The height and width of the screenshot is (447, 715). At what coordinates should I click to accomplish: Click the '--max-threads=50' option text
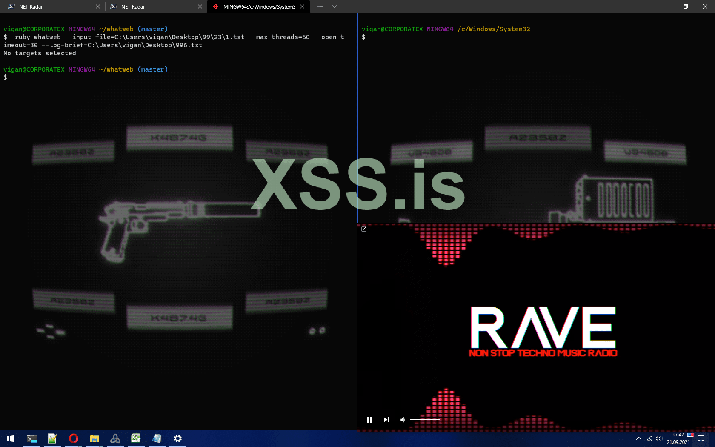tap(279, 37)
